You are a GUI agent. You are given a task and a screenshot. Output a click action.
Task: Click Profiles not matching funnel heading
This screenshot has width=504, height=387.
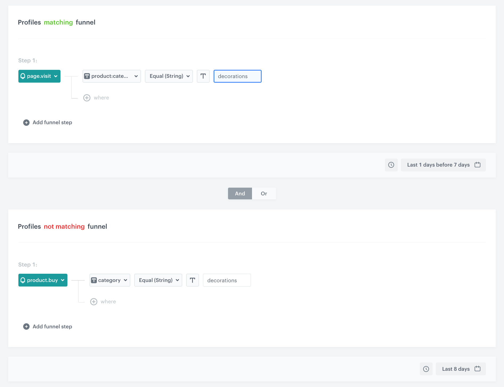pyautogui.click(x=62, y=227)
